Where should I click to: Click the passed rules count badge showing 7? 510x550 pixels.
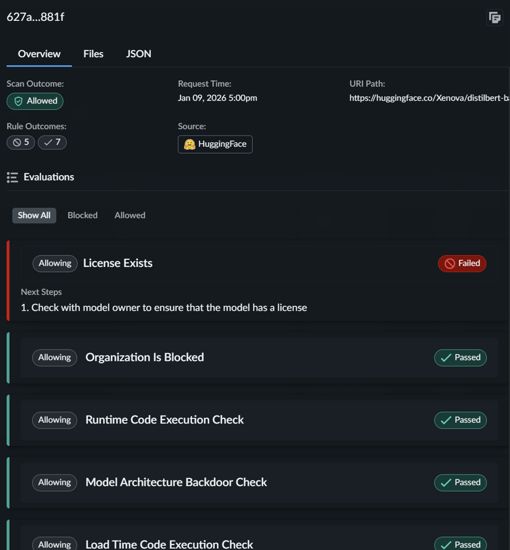(x=52, y=142)
